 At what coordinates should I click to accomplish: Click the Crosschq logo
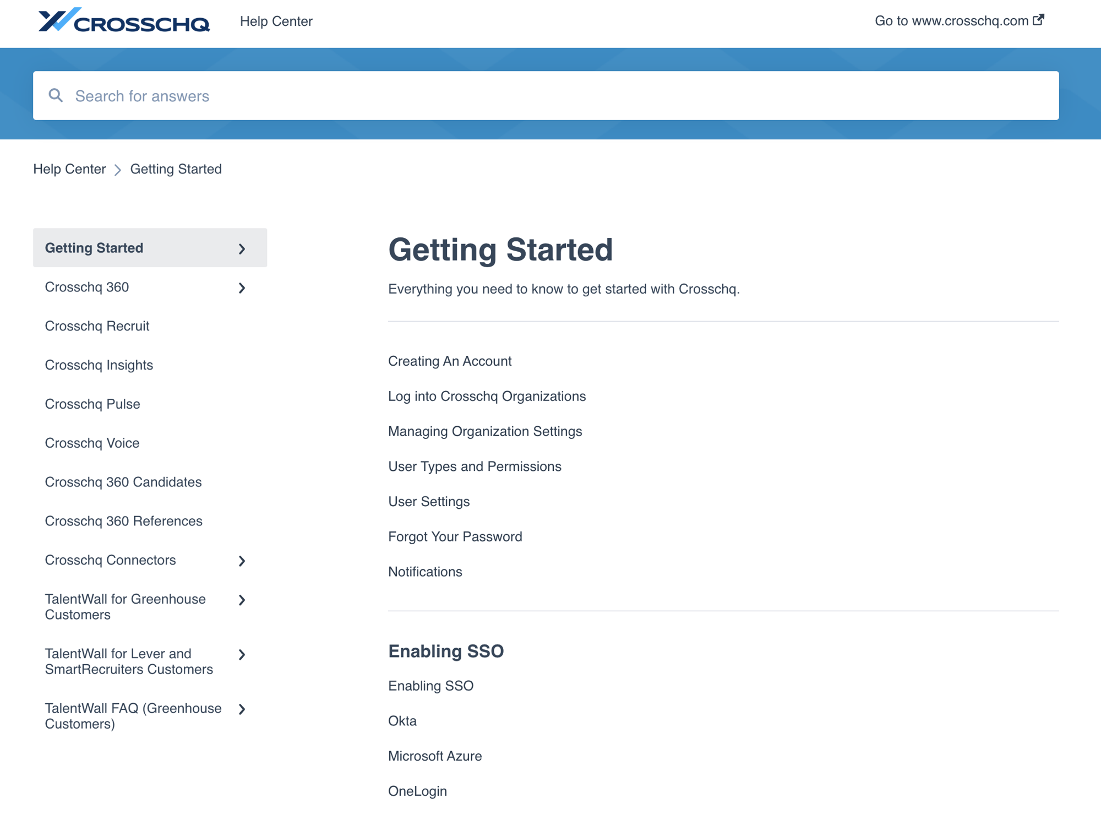coord(124,21)
